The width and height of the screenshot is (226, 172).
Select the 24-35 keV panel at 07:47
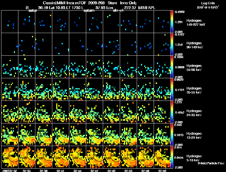[x=94, y=112]
